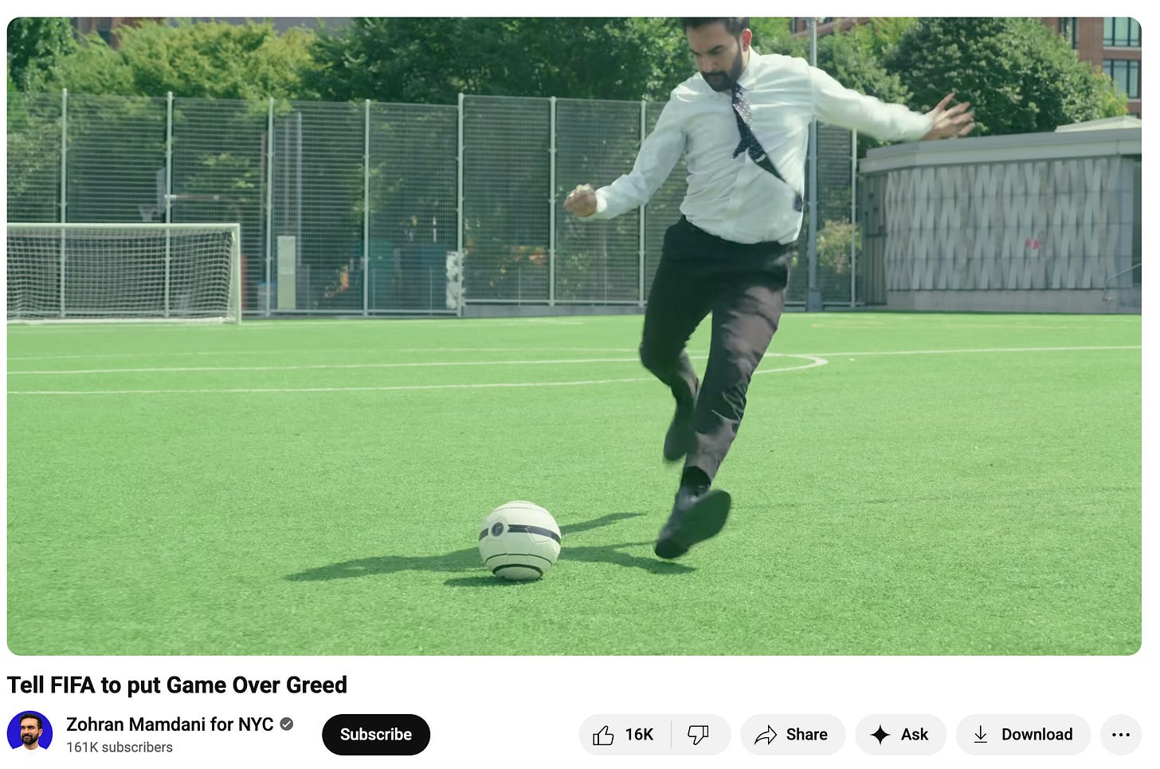The width and height of the screenshot is (1160, 769).
Task: Subscribe to Zohran Mamdani for NYC
Action: click(376, 735)
